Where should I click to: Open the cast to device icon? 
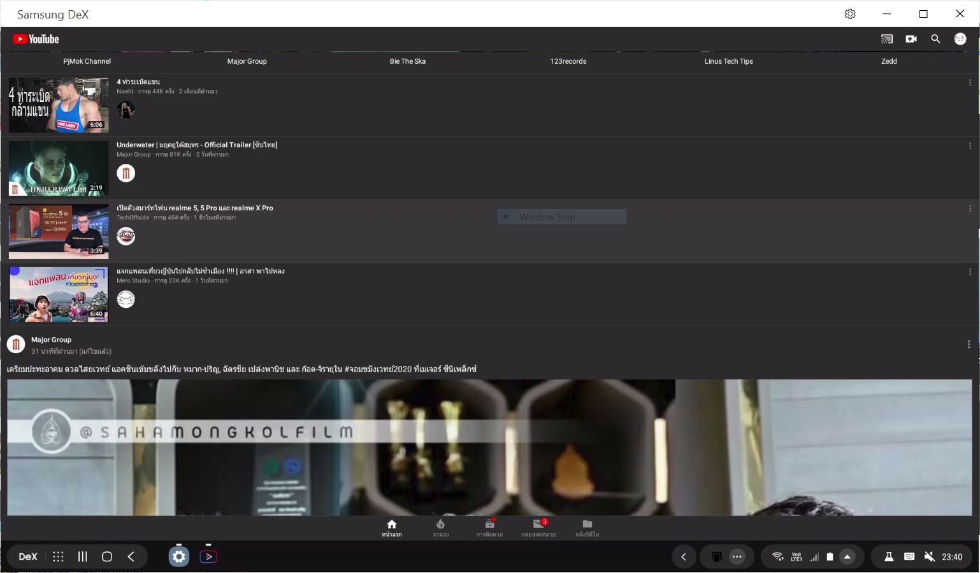point(886,39)
